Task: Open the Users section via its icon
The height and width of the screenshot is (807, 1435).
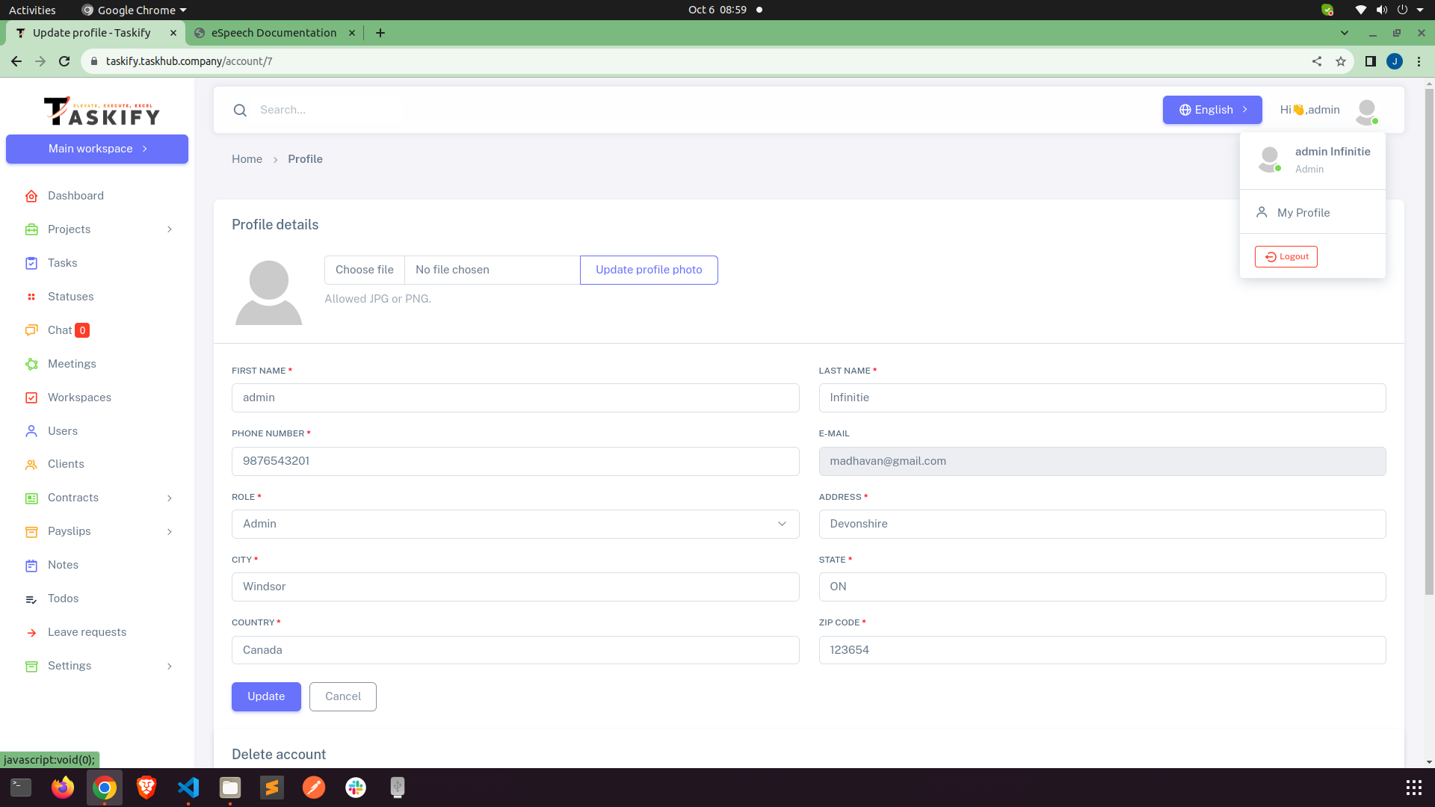Action: coord(31,431)
